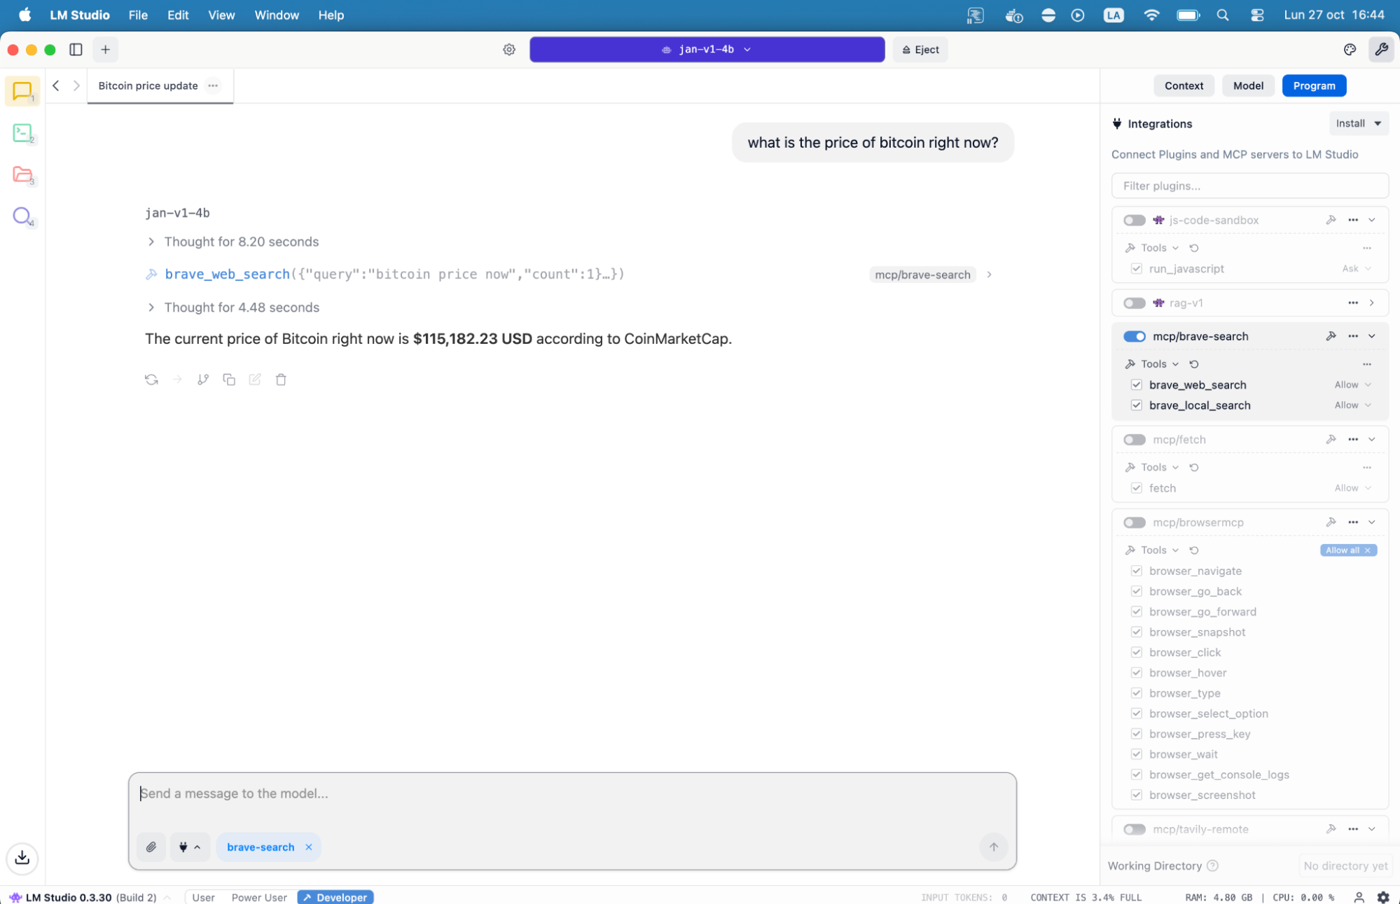The height and width of the screenshot is (904, 1400).
Task: Open the Developer terminal sidebar icon
Action: (22, 132)
